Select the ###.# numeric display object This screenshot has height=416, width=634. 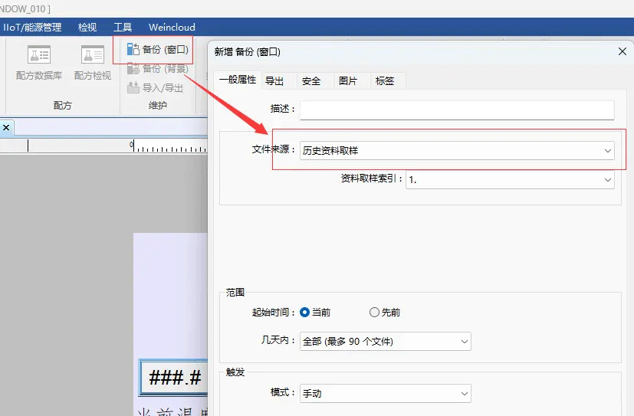coord(174,378)
